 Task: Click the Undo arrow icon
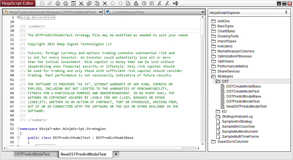[x=112, y=3]
